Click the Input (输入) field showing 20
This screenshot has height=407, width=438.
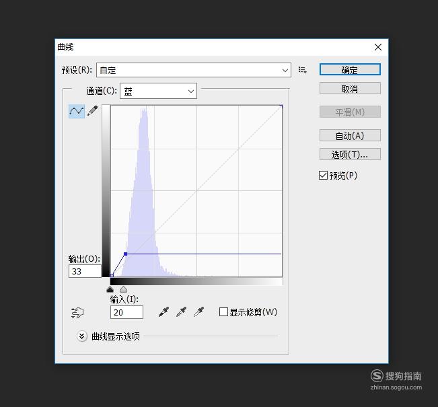pyautogui.click(x=126, y=312)
